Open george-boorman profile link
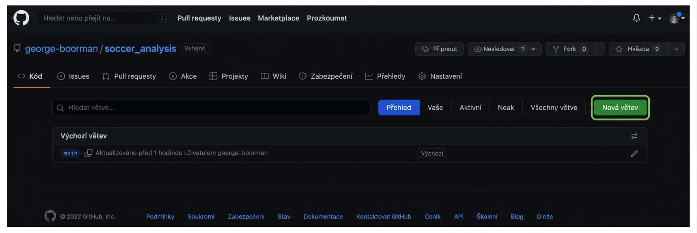Screen dimensions: 697x233 [x=61, y=48]
